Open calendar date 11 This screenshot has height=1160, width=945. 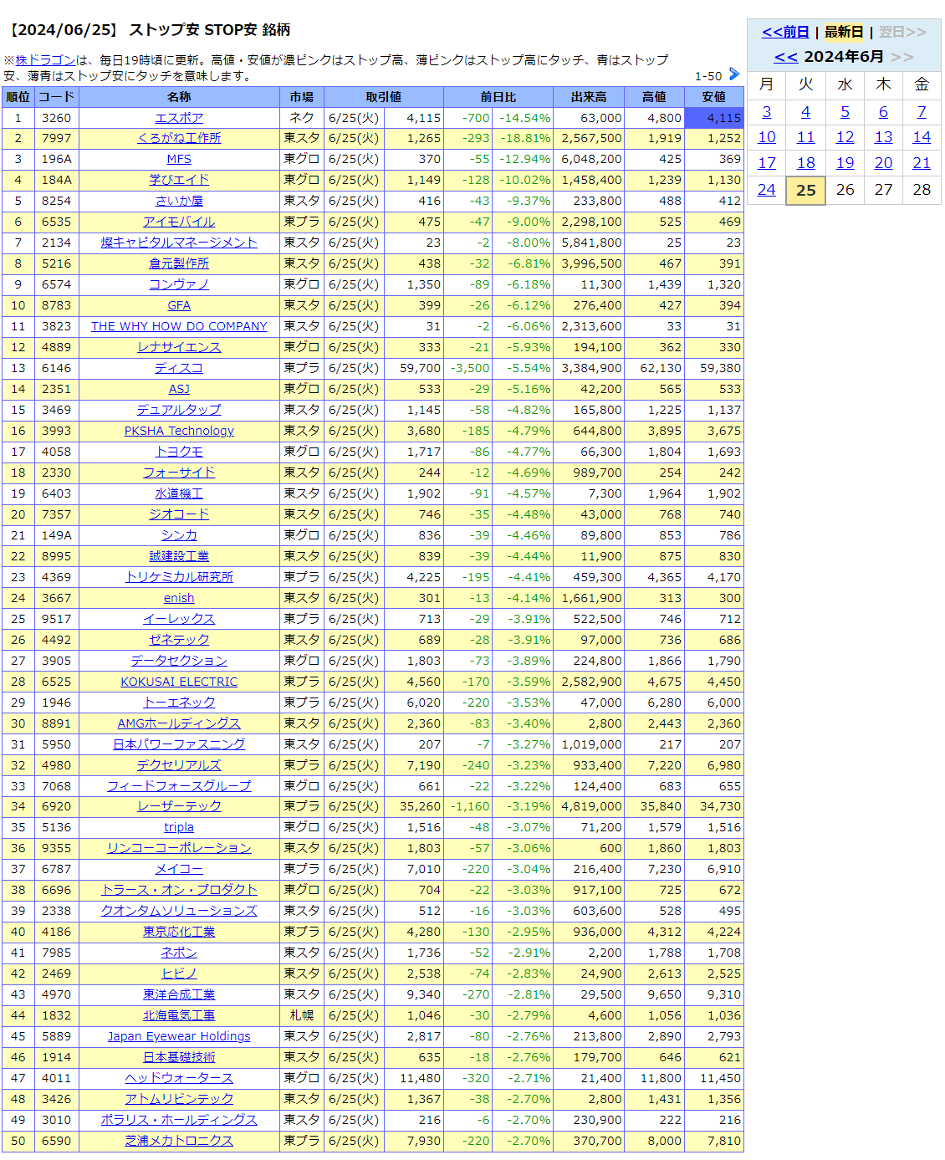(805, 137)
